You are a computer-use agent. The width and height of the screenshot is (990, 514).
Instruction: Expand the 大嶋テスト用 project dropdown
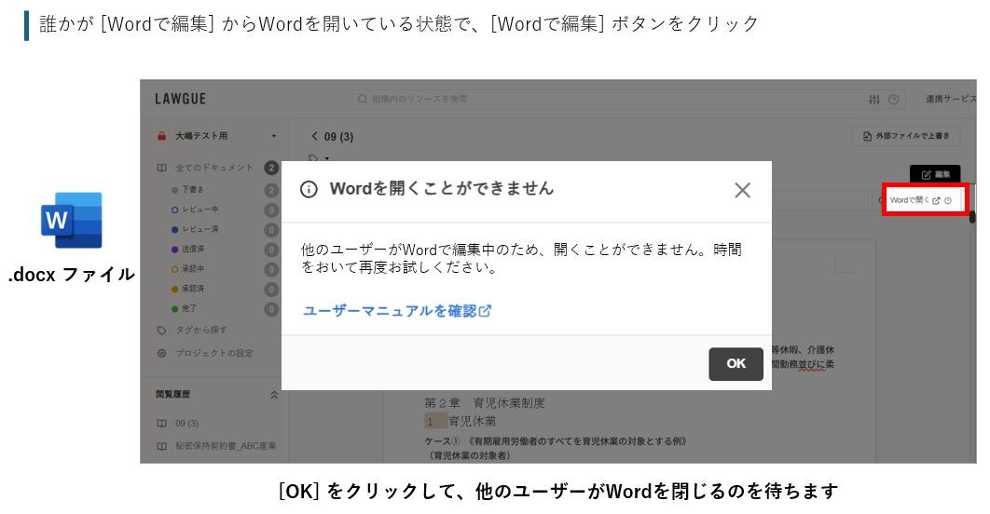point(273,136)
